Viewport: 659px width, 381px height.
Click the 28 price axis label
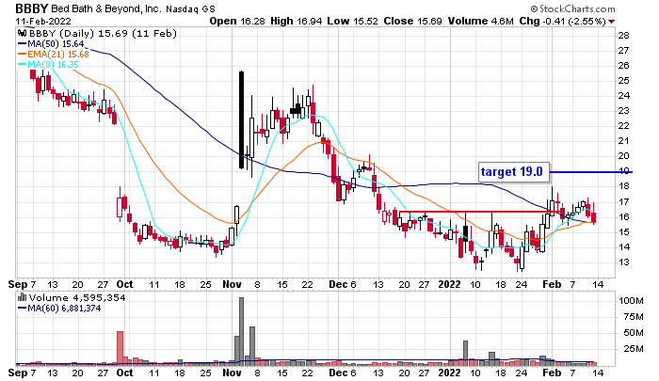click(623, 36)
